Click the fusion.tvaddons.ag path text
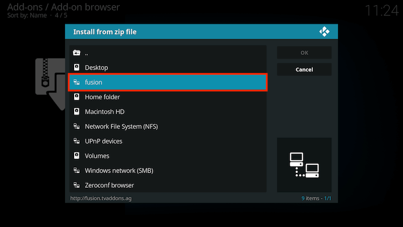403x227 pixels. click(x=101, y=198)
